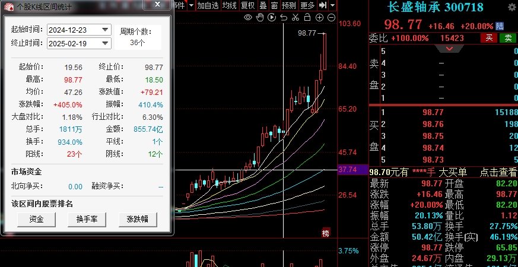
Task: Click the 外盘 24.67万 value
Action: [427, 258]
